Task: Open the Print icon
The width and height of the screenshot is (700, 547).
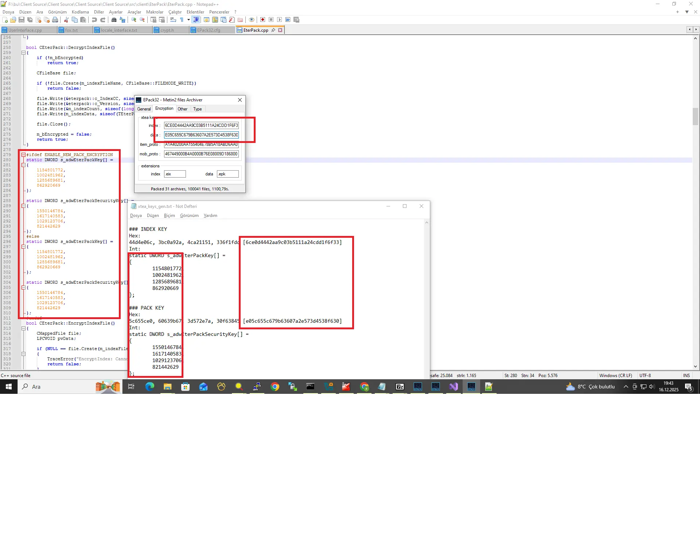Action: [55, 20]
